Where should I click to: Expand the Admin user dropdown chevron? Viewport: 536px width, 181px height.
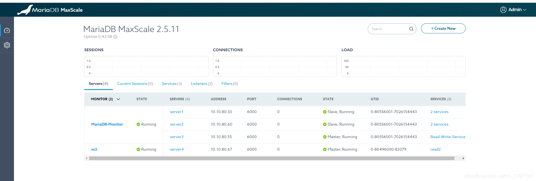(525, 10)
